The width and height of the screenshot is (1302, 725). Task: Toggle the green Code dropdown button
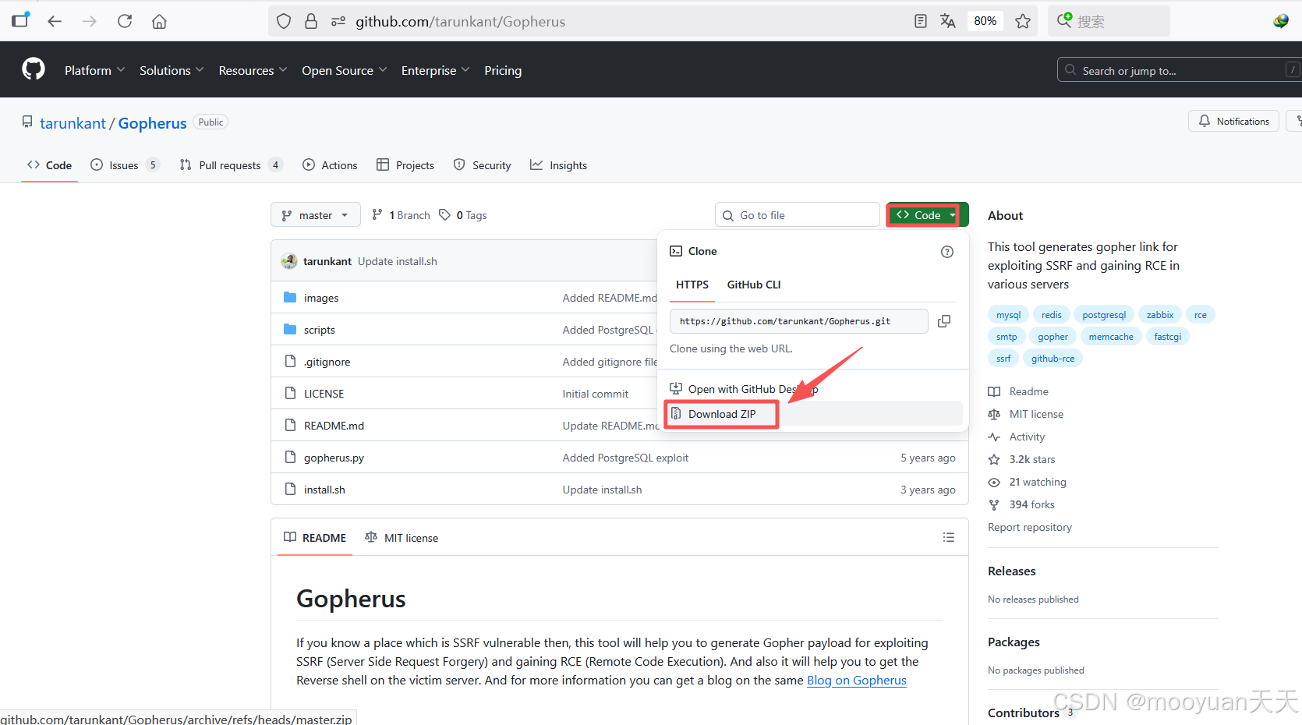927,215
